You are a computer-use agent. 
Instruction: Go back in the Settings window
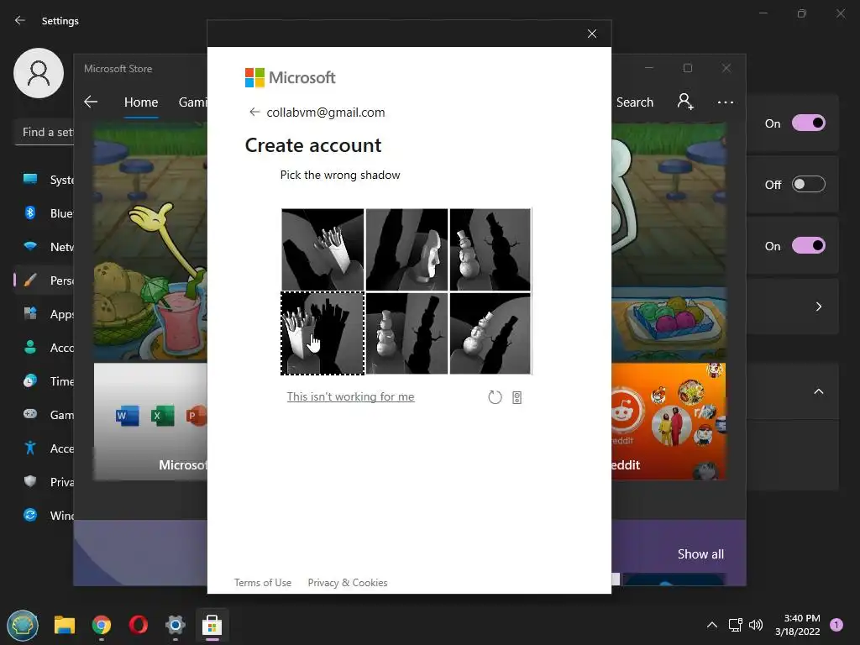(x=20, y=20)
